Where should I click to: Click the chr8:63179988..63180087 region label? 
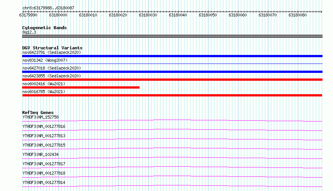[x=48, y=8]
